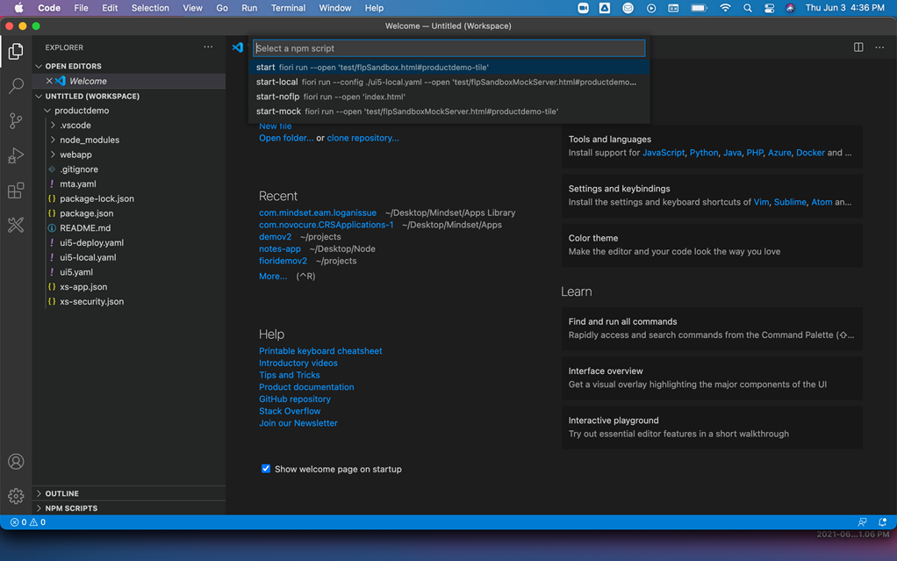Expand the node_modules folder
This screenshot has width=897, height=561.
point(54,140)
